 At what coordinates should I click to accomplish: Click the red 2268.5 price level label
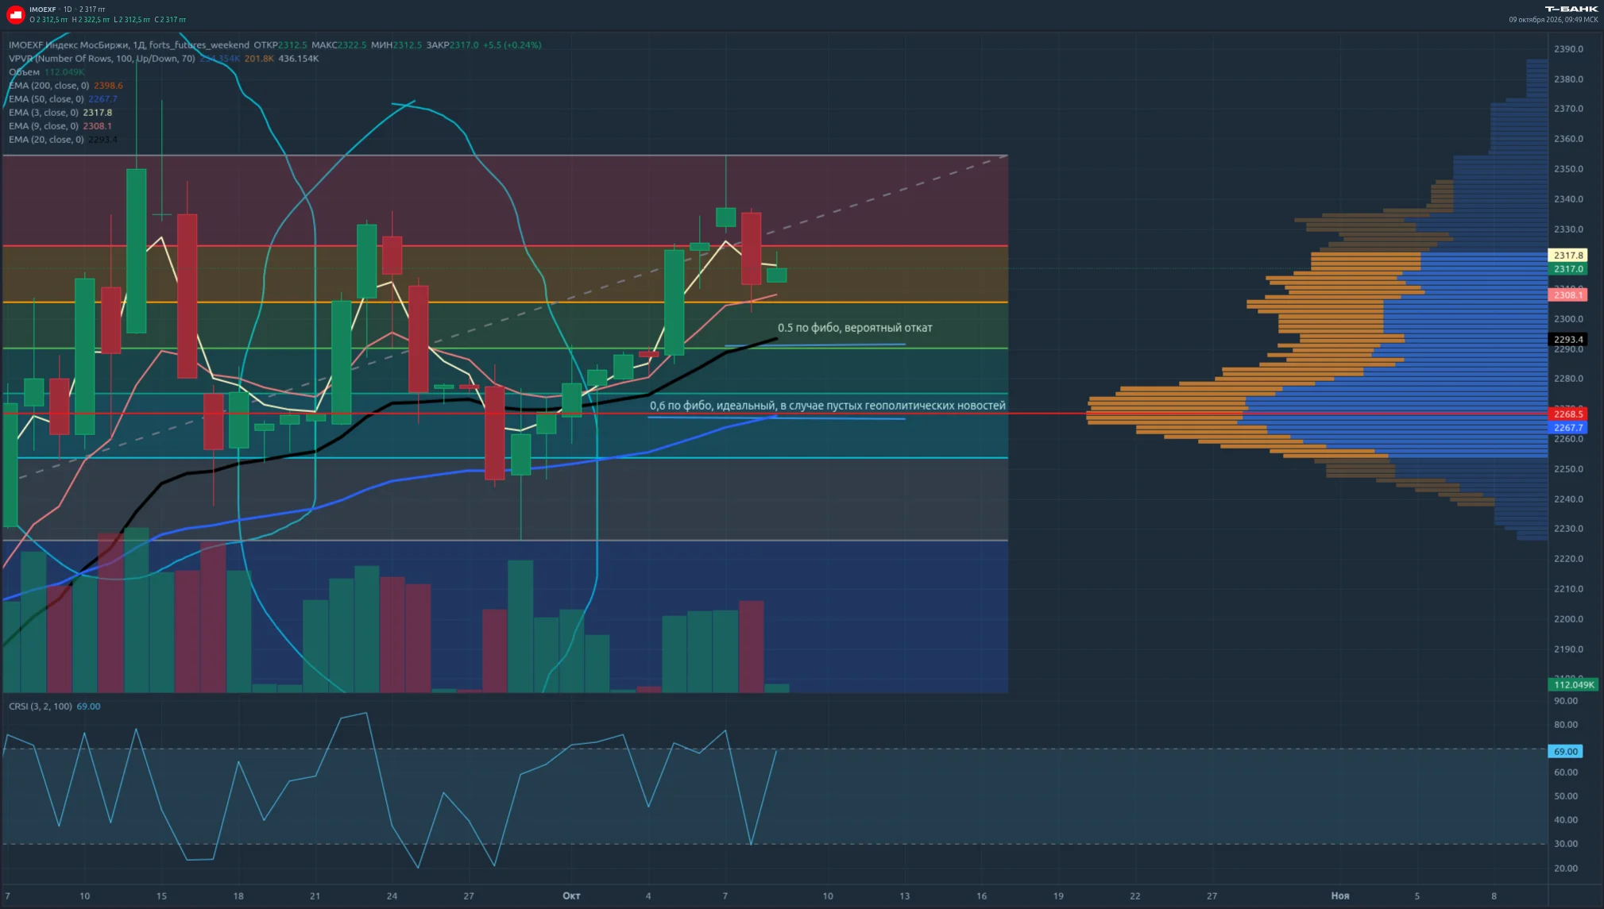click(1567, 414)
